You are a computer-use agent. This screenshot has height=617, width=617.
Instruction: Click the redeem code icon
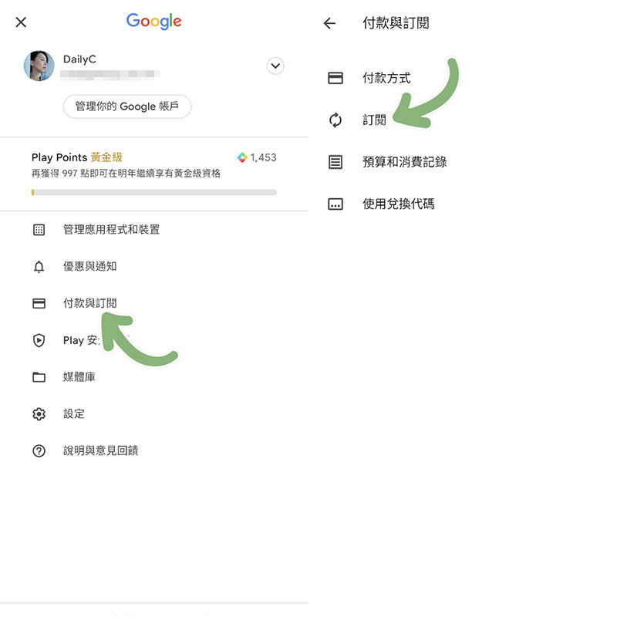(x=335, y=204)
